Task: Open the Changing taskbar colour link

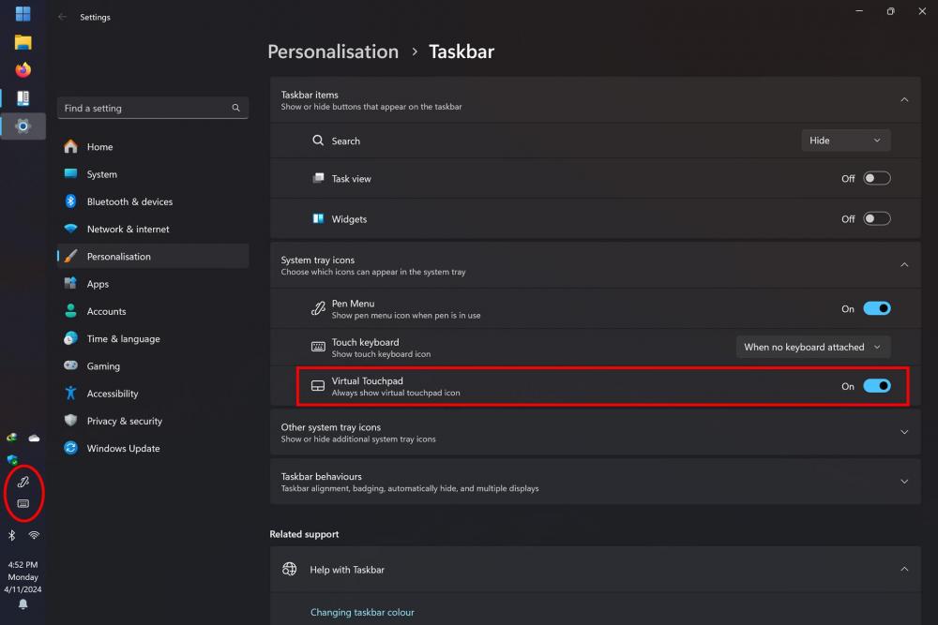Action: coord(362,612)
